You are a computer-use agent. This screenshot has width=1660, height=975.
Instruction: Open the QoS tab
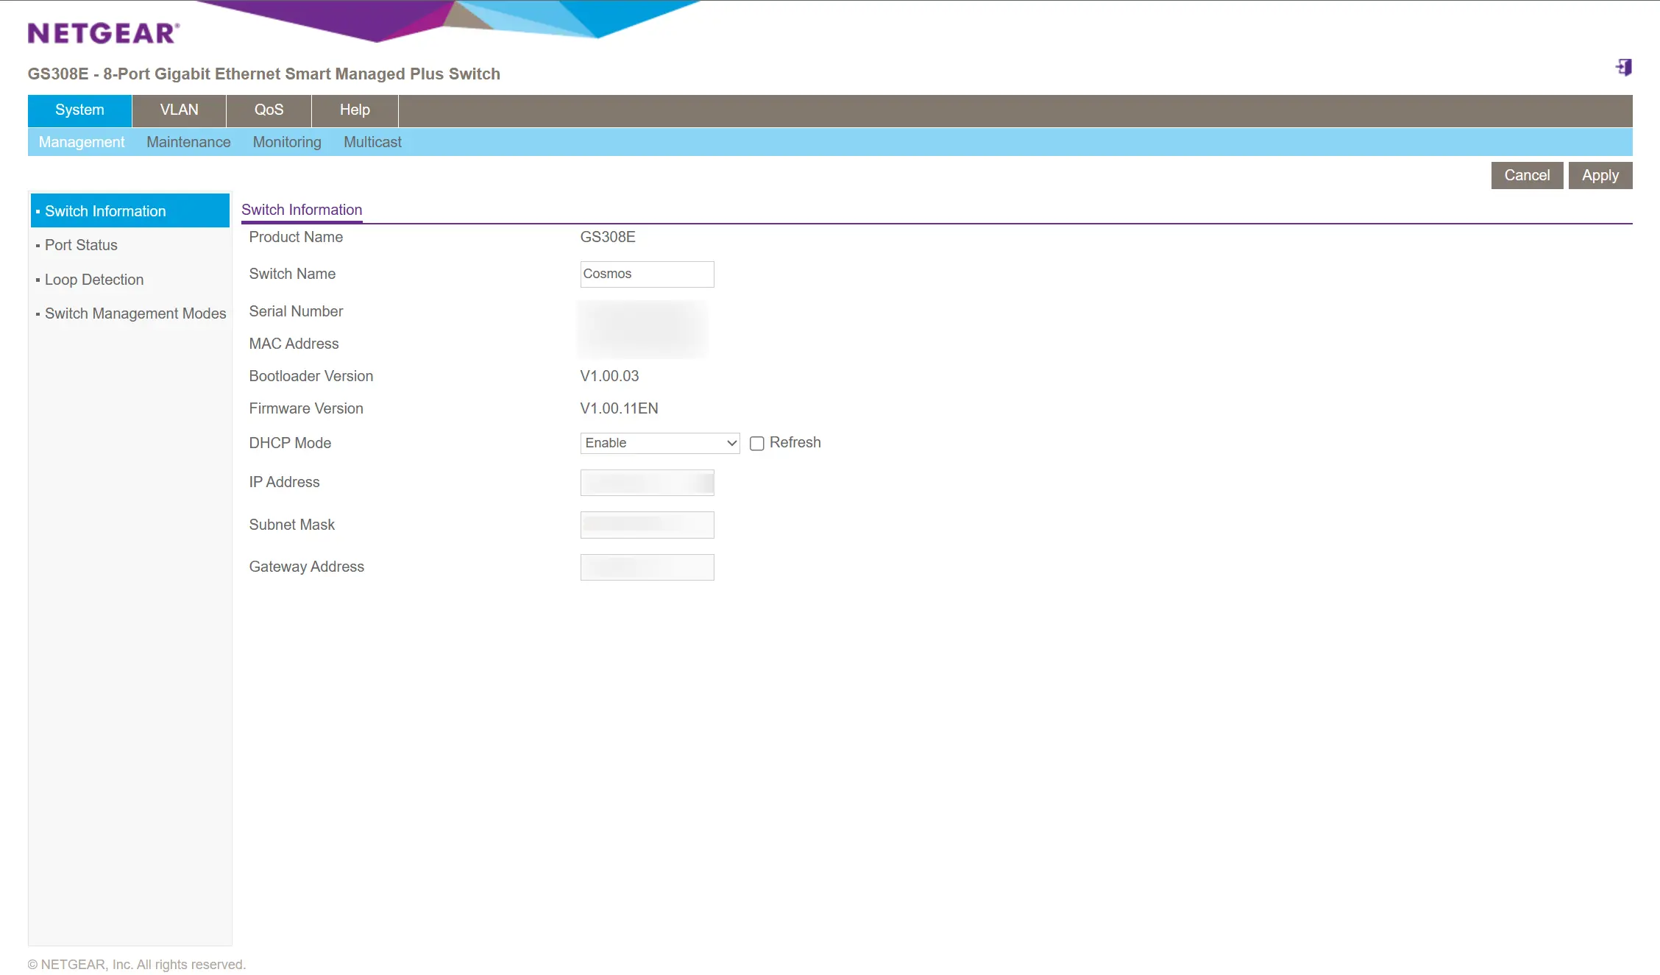tap(269, 110)
